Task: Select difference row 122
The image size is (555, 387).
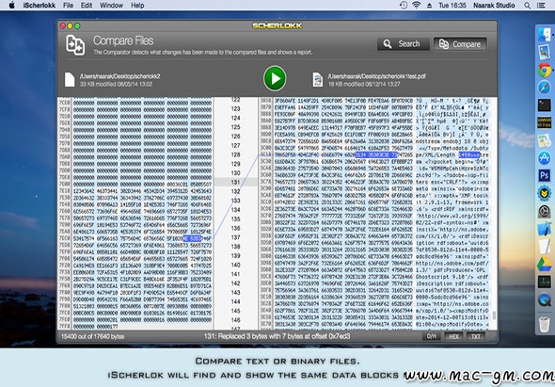Action: point(236,100)
